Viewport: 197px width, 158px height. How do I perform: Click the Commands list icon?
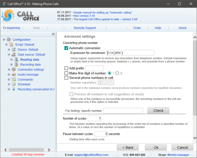tap(14, 80)
